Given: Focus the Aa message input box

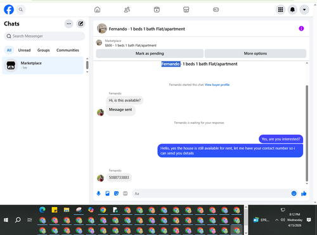Looking at the screenshot, I should (x=211, y=194).
